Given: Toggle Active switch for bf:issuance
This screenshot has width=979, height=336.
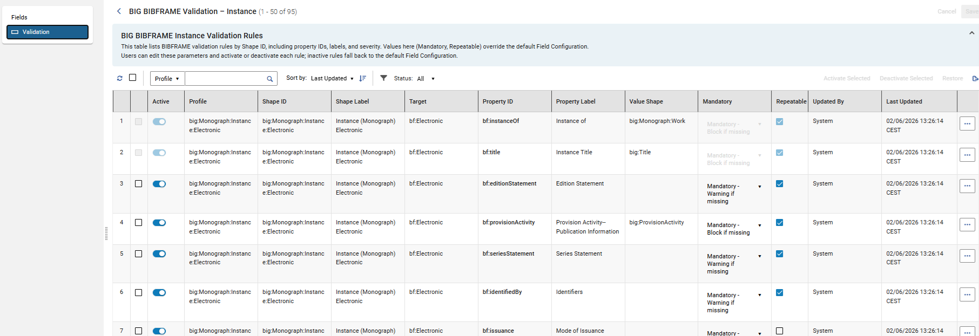Looking at the screenshot, I should [x=159, y=331].
